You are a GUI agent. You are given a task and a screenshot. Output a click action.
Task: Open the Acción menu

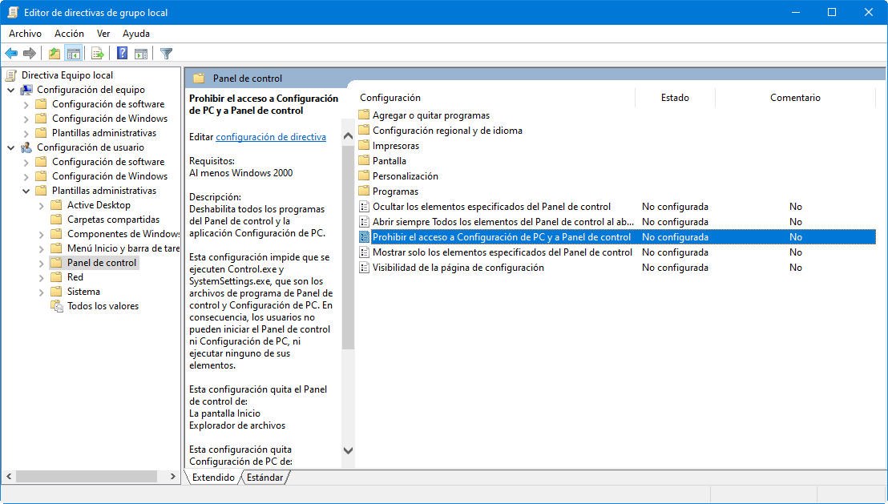point(69,34)
